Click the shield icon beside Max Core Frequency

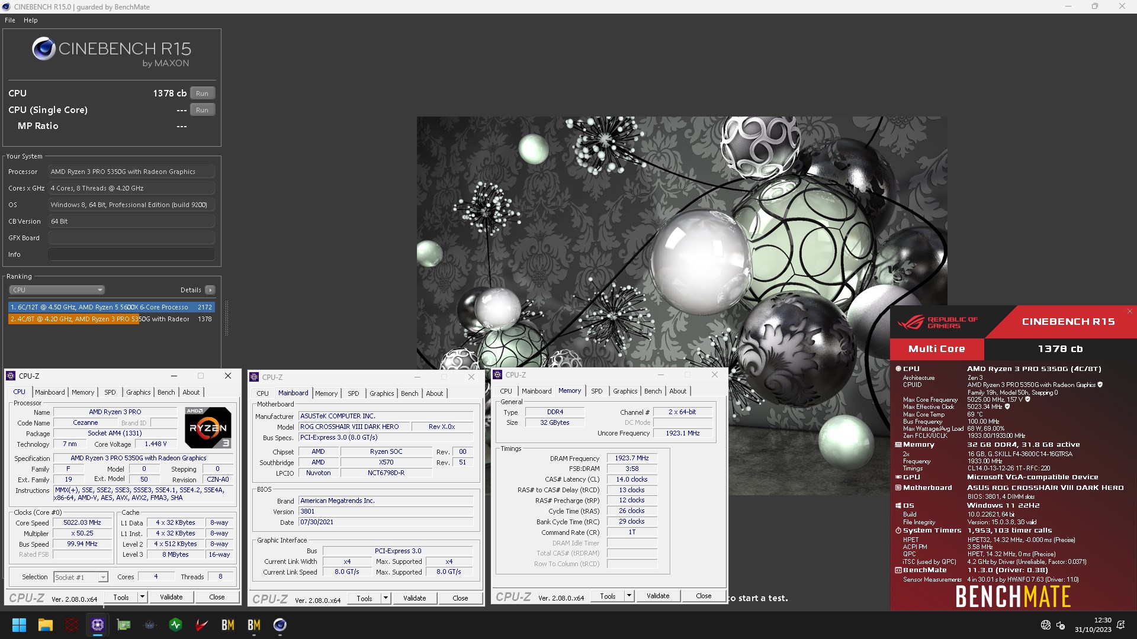1027,399
